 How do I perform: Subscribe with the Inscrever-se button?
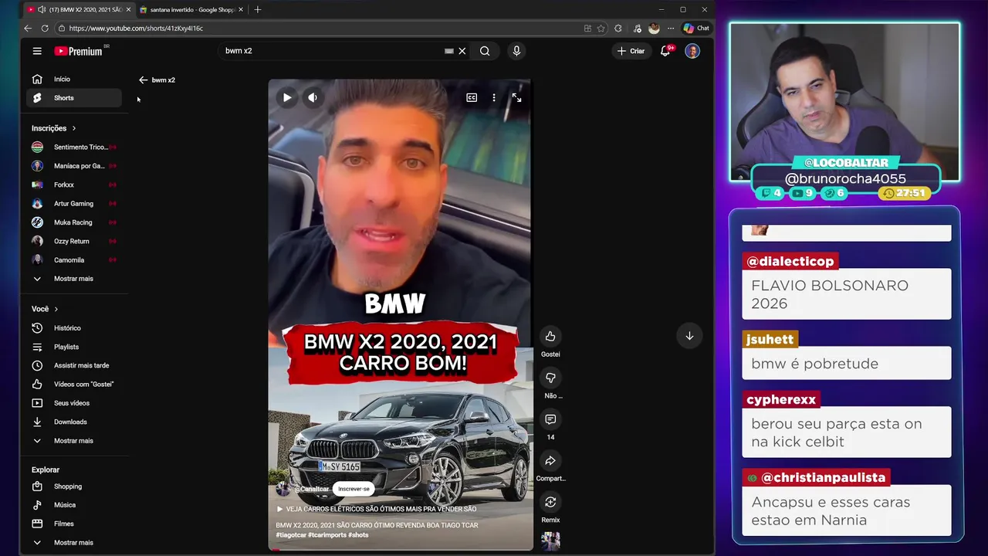pos(354,489)
